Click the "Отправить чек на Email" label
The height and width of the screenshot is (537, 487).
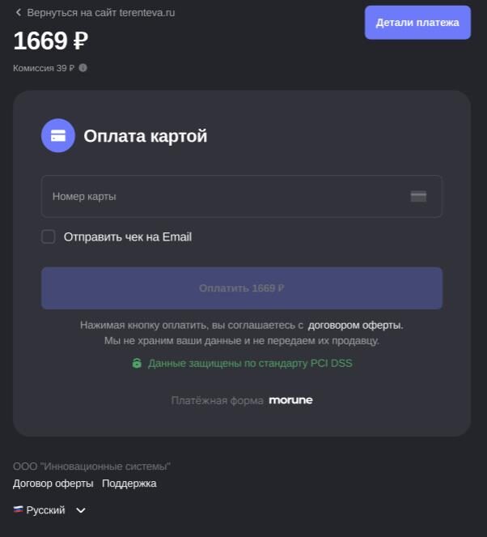coord(128,237)
